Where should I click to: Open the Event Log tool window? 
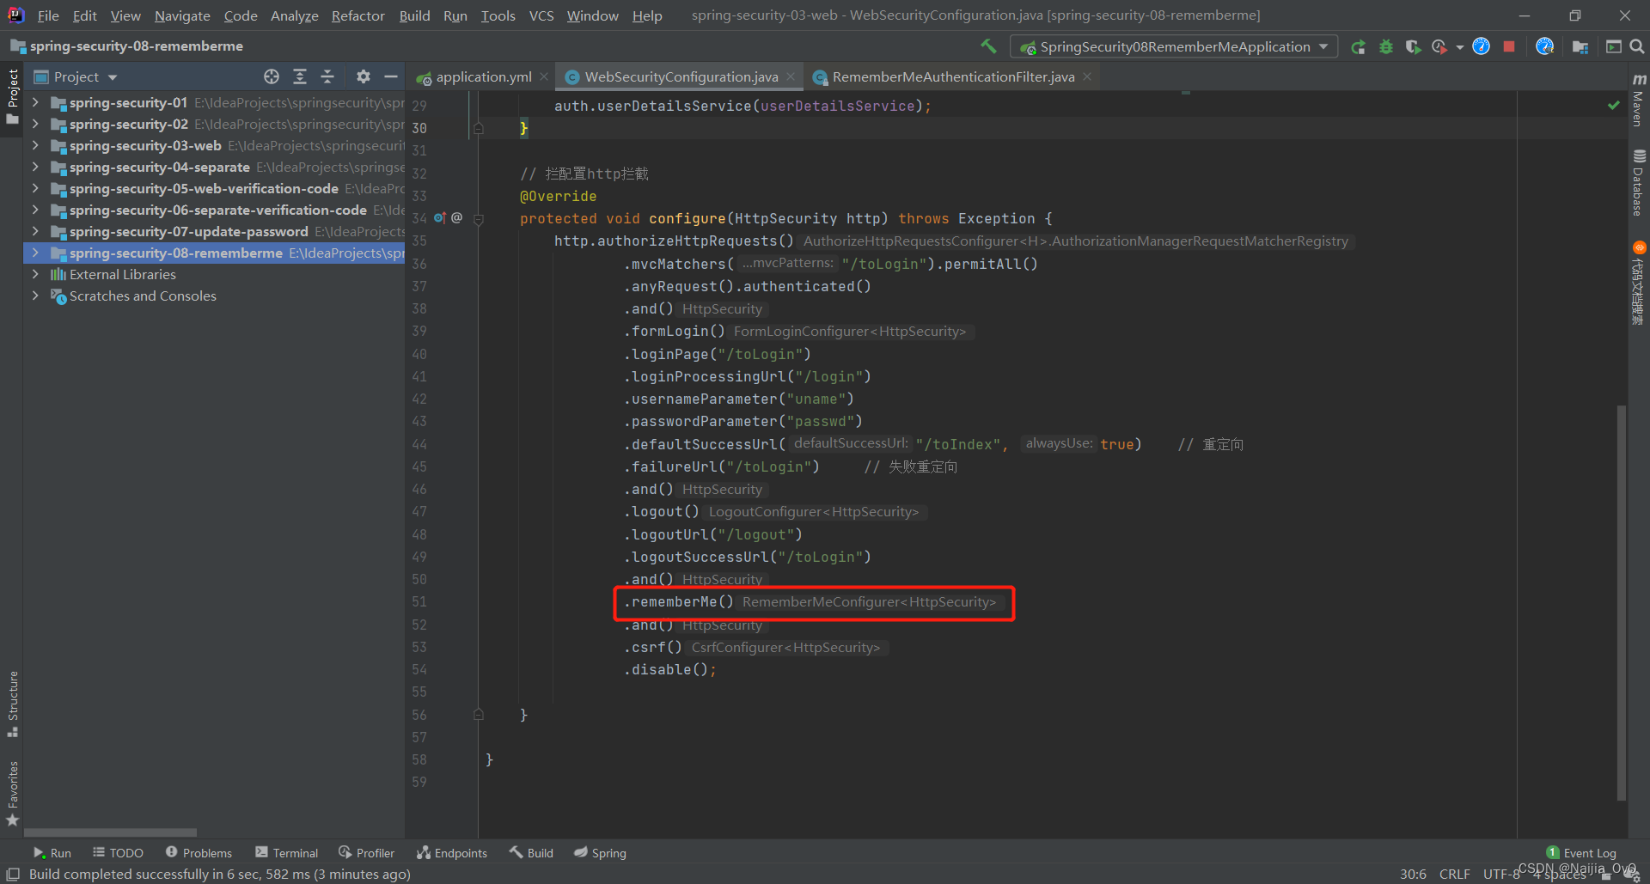(x=1580, y=852)
